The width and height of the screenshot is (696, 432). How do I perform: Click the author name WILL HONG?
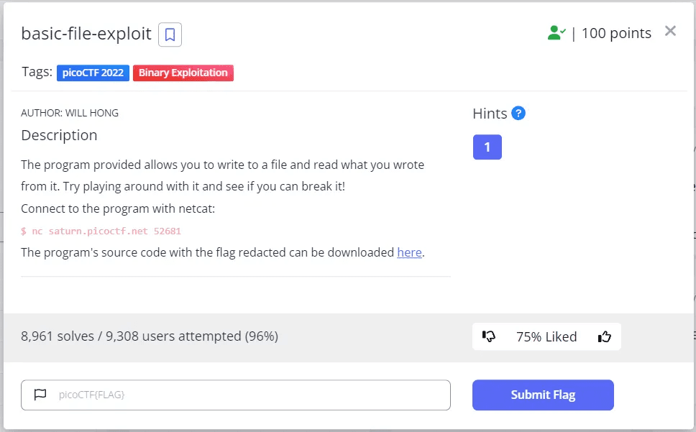[92, 113]
